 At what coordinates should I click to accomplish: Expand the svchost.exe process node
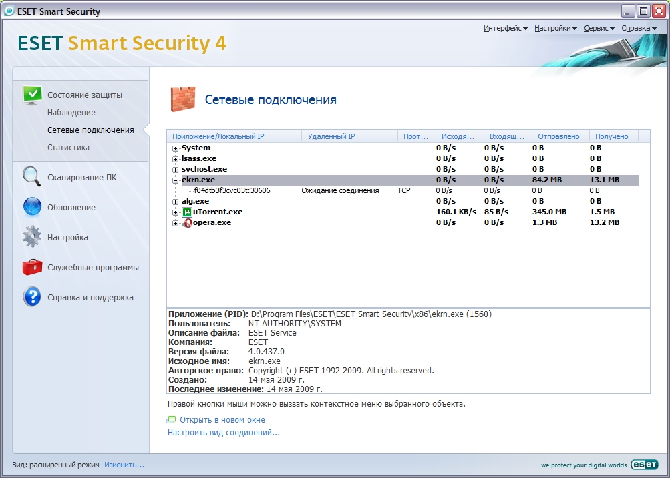[176, 170]
